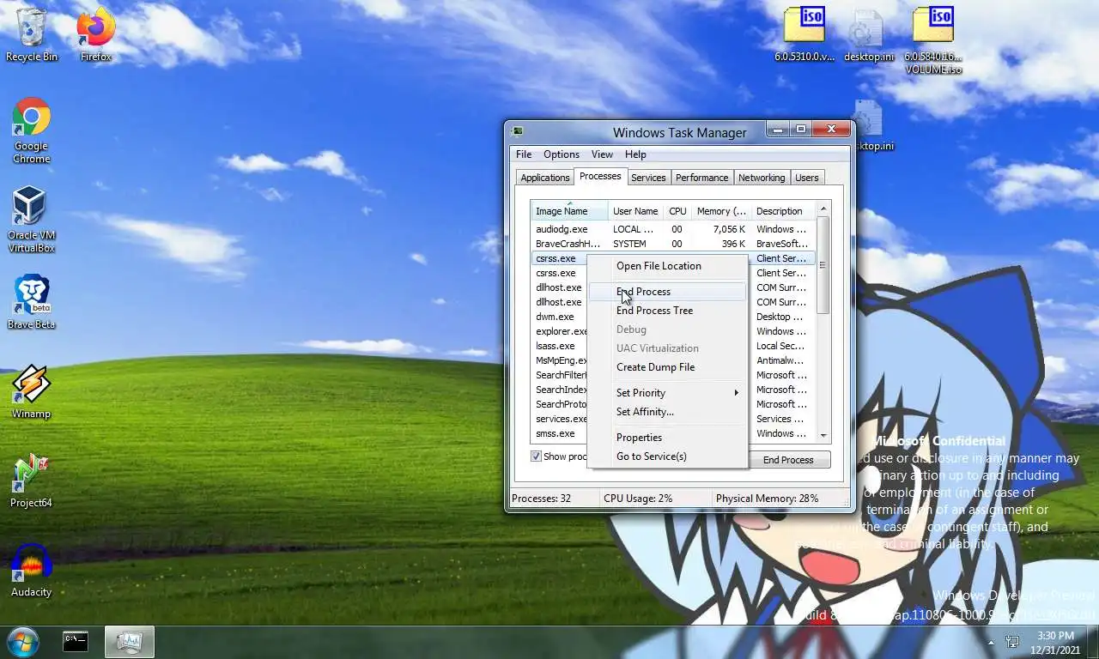Choose Set Affinity... option
The width and height of the screenshot is (1099, 659).
coord(667,412)
